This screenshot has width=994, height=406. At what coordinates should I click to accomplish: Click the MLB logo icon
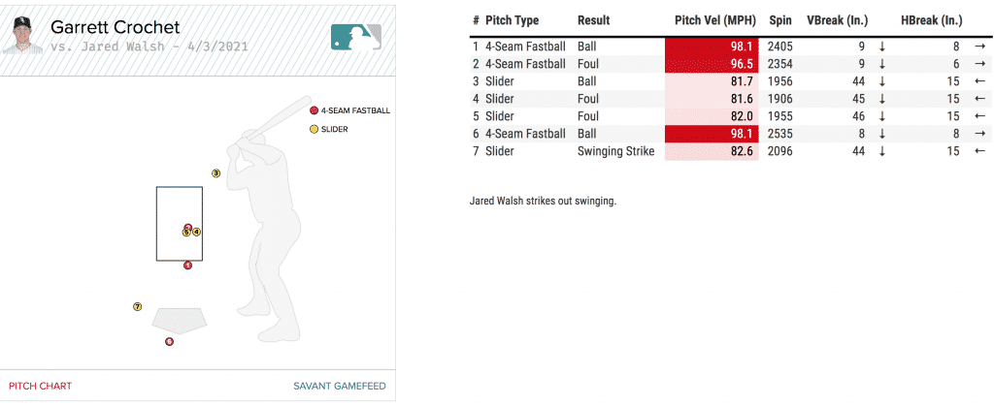tap(356, 37)
